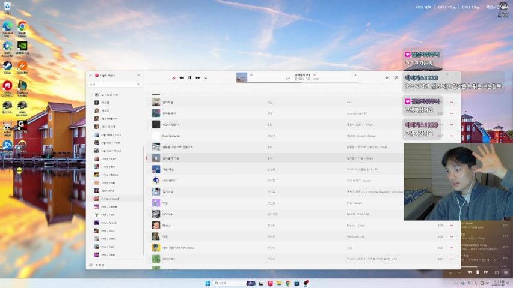Open the volume control speaker icon
Image resolution: width=513 pixels, height=288 pixels.
coord(386,77)
